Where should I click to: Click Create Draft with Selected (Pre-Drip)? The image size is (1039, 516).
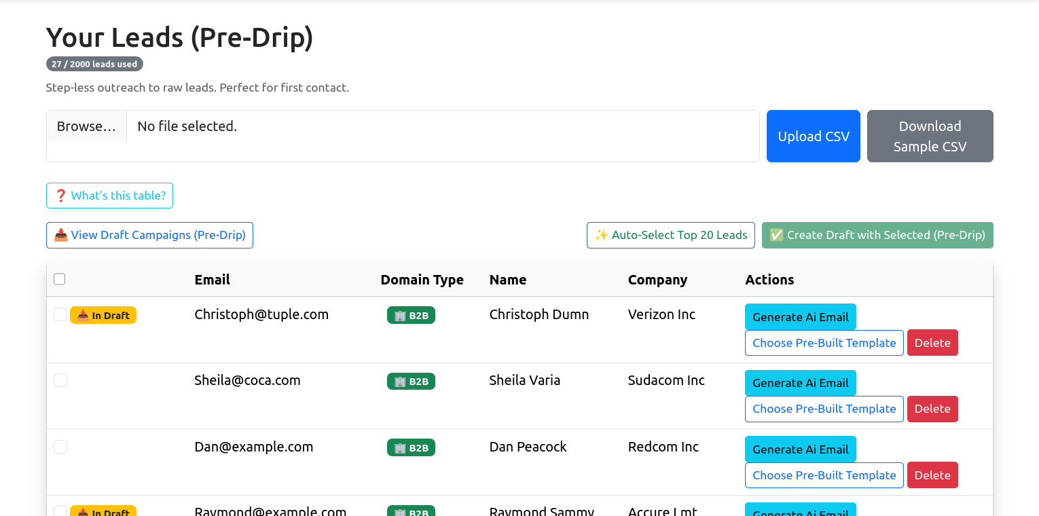point(877,235)
